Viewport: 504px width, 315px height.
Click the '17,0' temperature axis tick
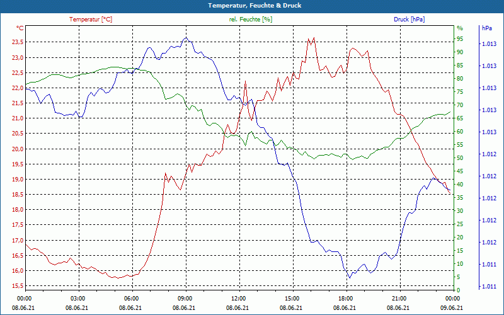tap(18, 240)
